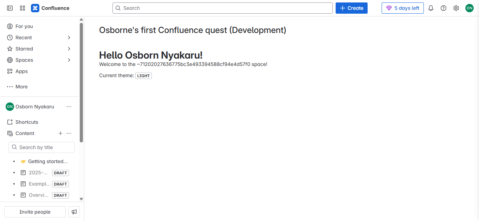
Task: Open notifications bell
Action: (431, 8)
